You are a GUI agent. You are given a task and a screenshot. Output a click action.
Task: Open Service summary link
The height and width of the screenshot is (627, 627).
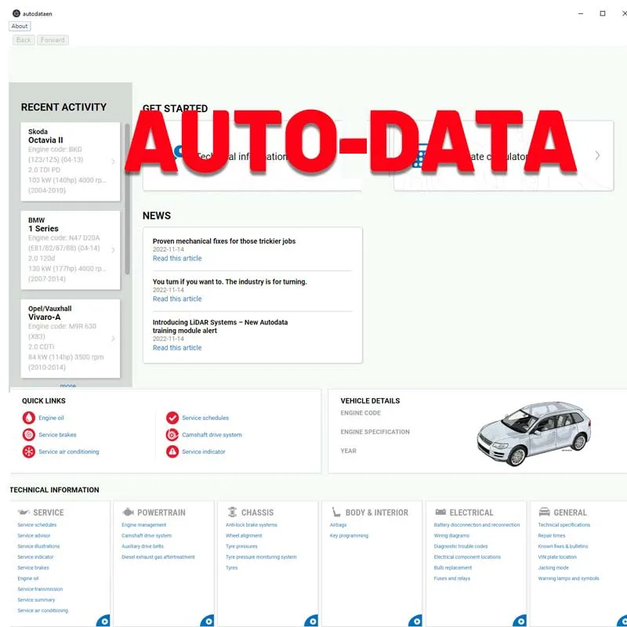(x=36, y=600)
